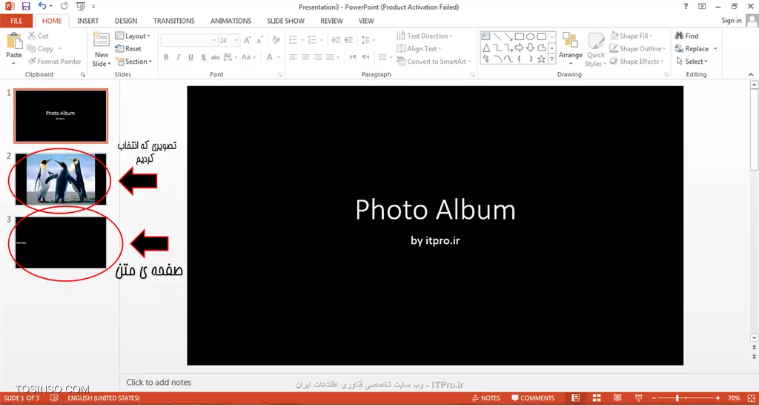
Task: Click the Paste clipboard icon
Action: point(14,42)
